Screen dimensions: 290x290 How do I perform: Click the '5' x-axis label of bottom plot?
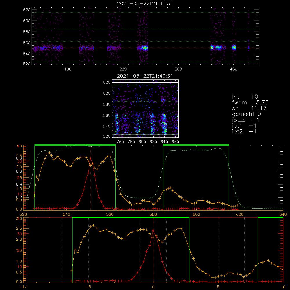[x=218, y=287]
